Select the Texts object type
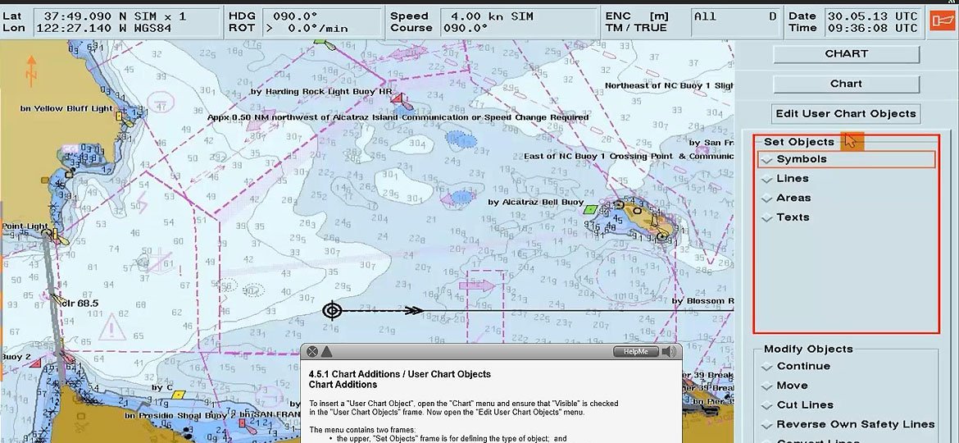The width and height of the screenshot is (959, 443). 792,217
